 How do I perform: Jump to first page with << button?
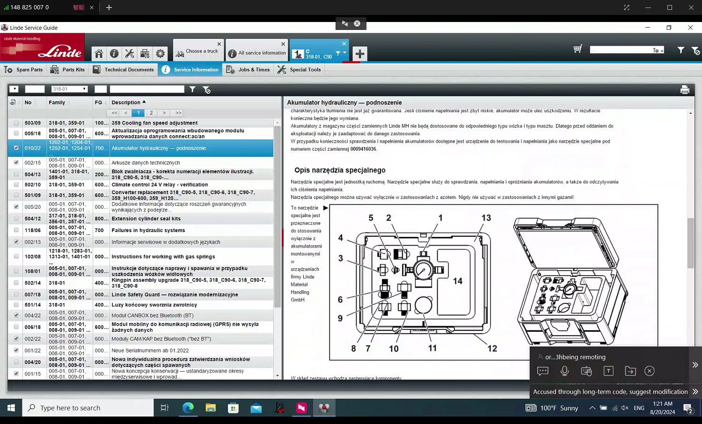coord(114,113)
